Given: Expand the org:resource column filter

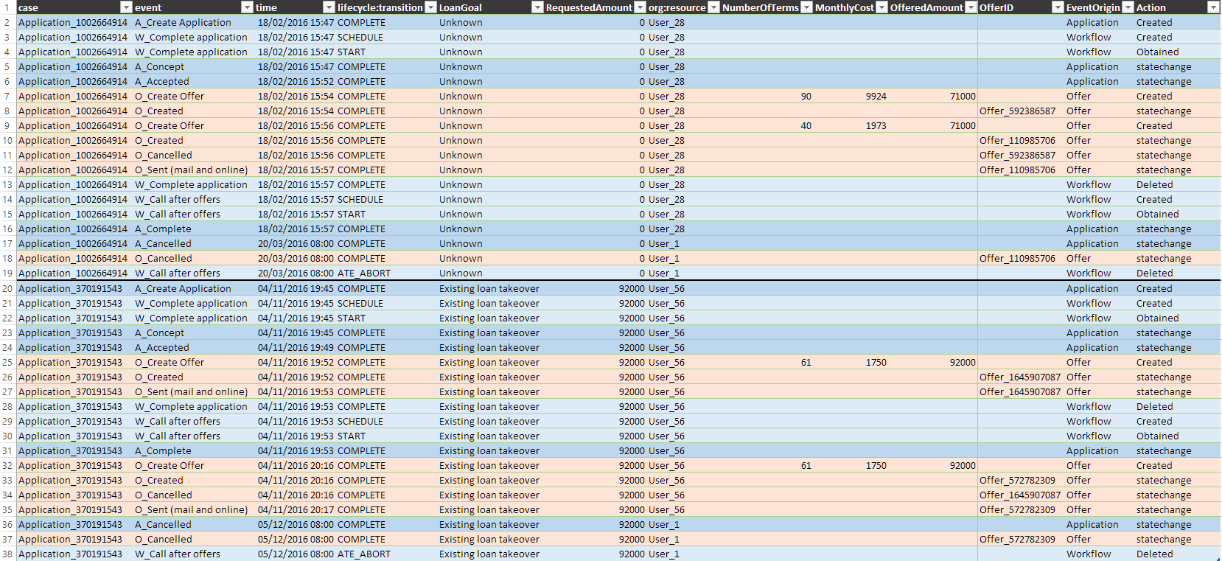Looking at the screenshot, I should coord(713,7).
